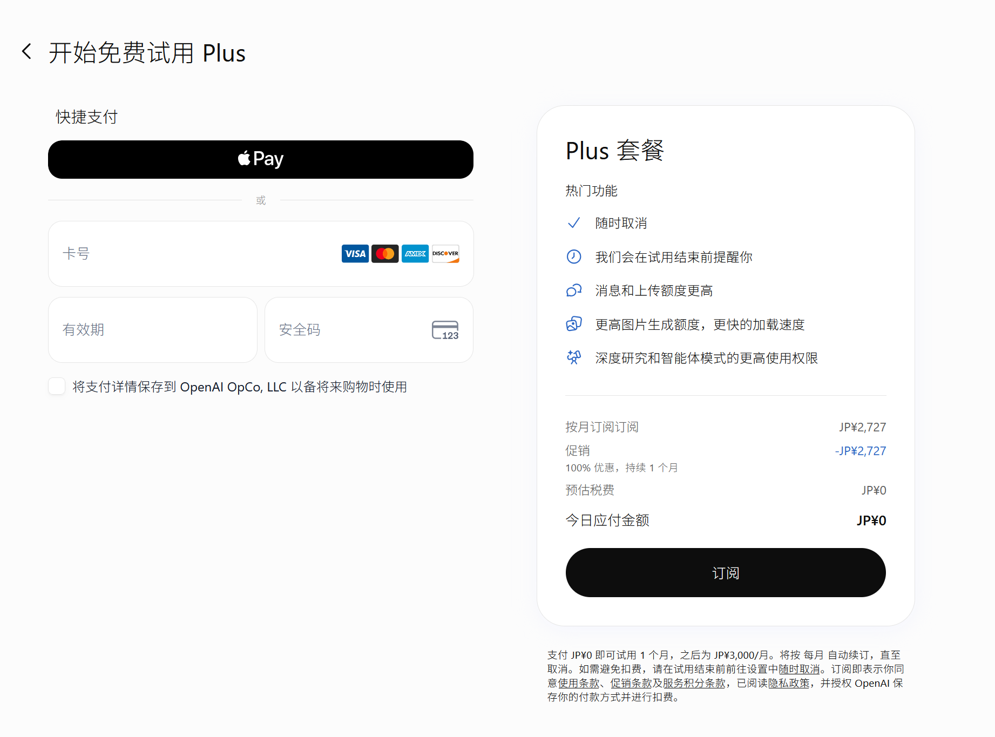
Task: Focus the 安全码 security code field
Action: [369, 330]
